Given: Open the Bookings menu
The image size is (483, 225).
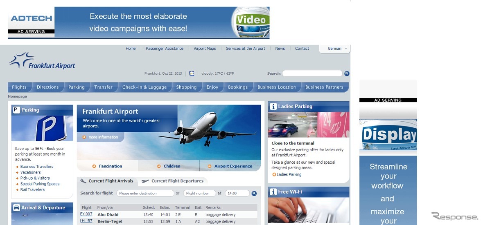Looking at the screenshot, I should point(238,87).
